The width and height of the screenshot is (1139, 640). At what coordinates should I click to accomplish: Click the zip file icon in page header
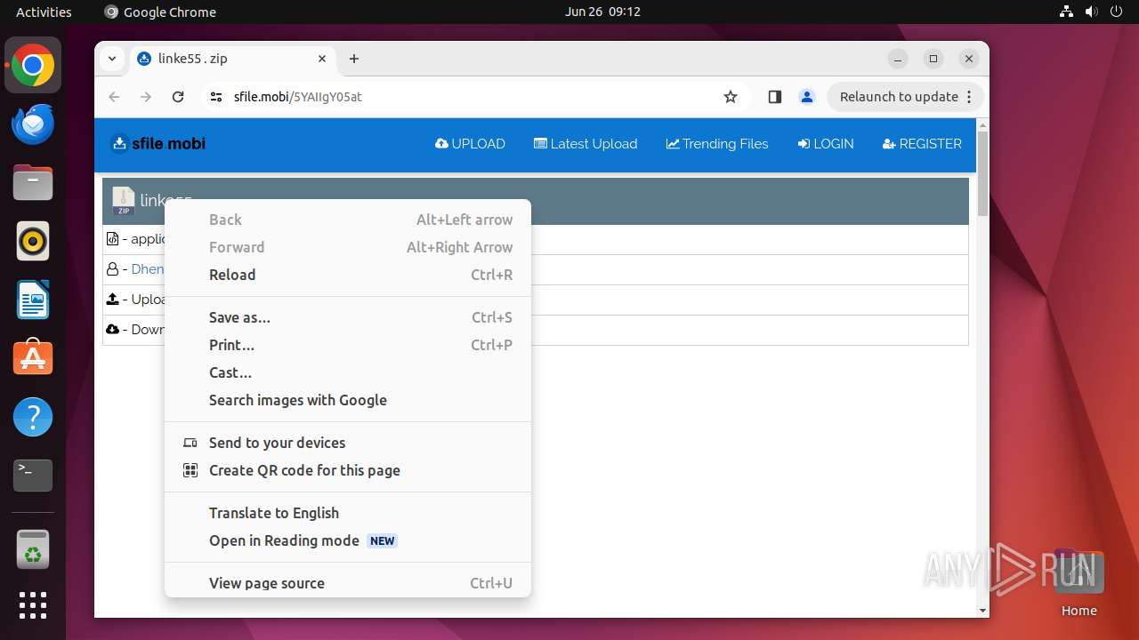tap(123, 202)
